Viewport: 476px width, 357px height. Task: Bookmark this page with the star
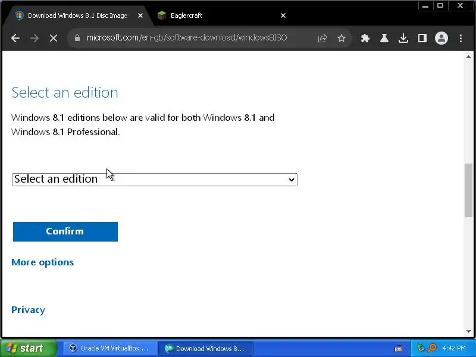click(x=342, y=38)
